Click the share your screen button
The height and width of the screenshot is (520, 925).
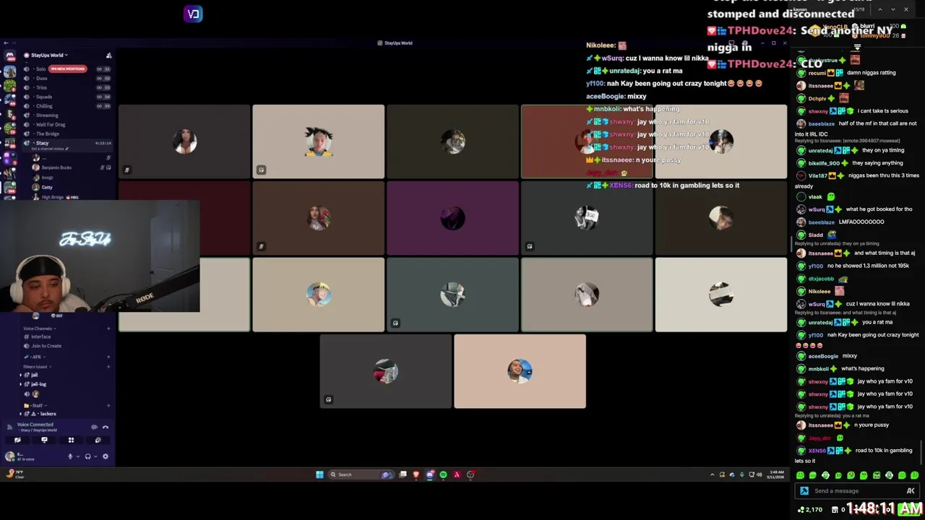44,440
